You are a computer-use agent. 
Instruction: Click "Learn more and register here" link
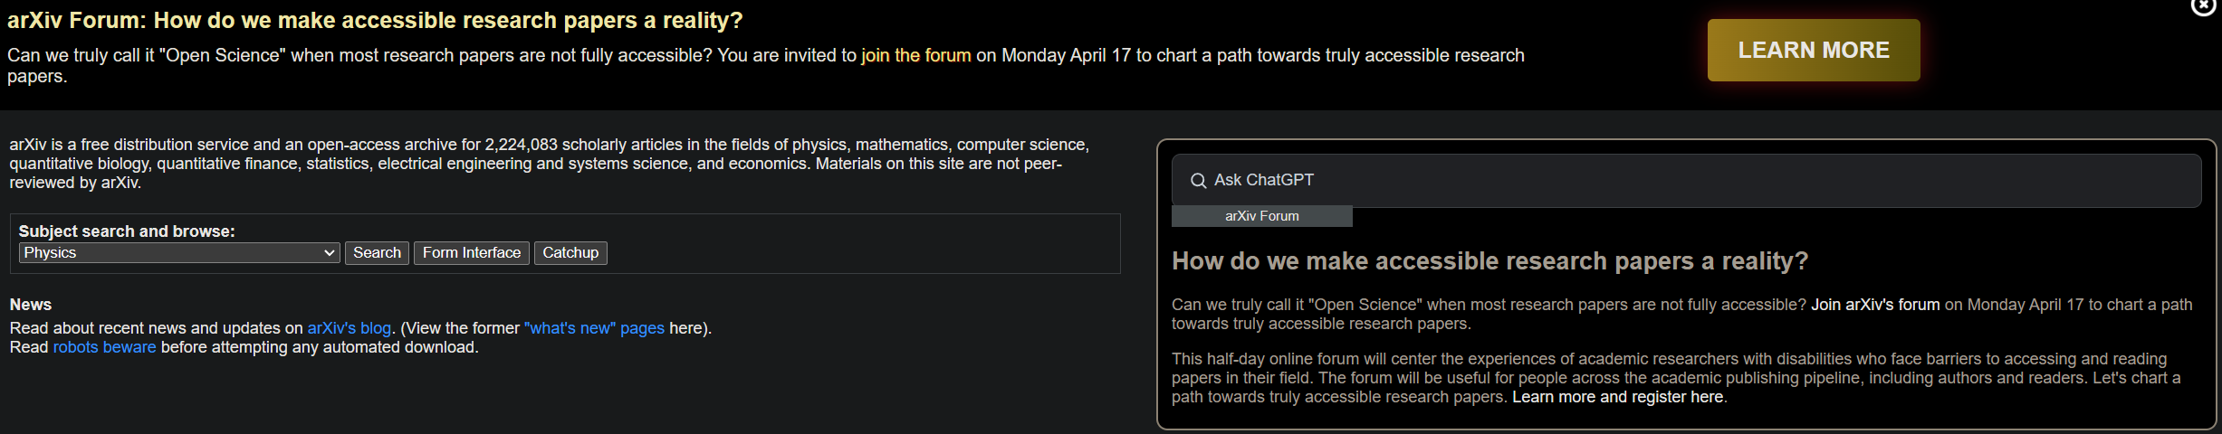point(1617,397)
